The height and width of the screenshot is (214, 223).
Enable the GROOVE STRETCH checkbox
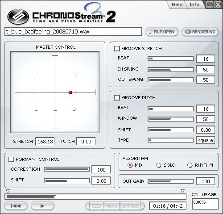pos(117,49)
